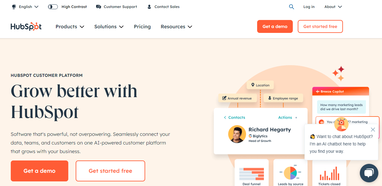Screen dimensions: 382x186
Task: Click Richard Hegarty's profile photo
Action: pos(237,134)
